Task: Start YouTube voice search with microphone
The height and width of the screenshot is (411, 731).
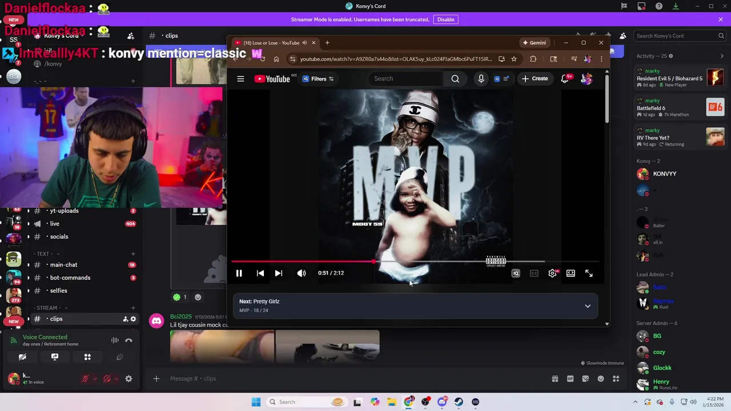Action: pyautogui.click(x=481, y=79)
